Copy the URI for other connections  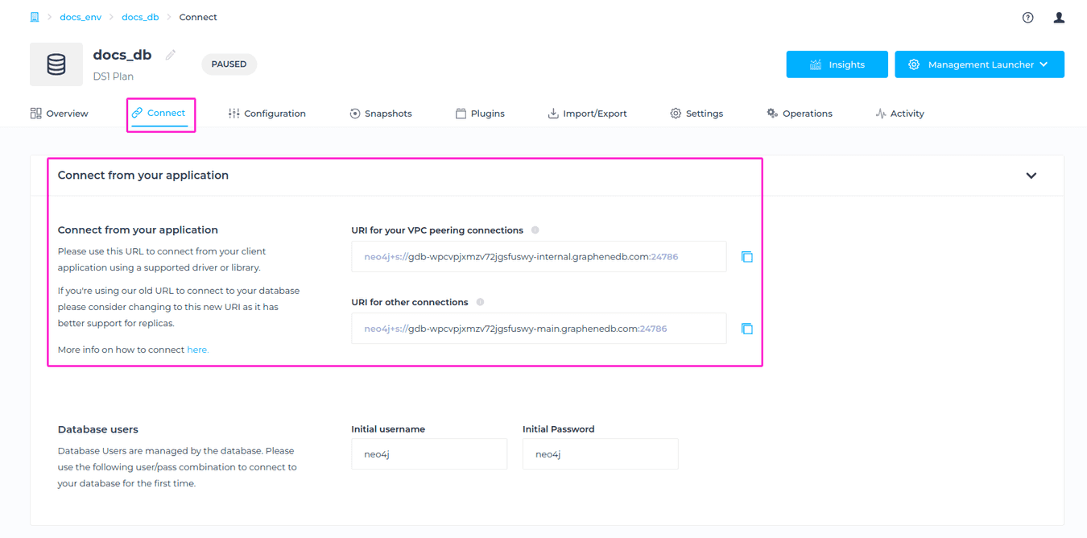(x=747, y=329)
